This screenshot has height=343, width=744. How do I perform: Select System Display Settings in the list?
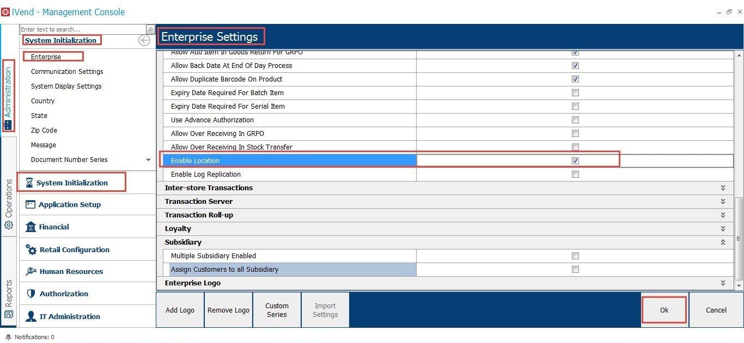tap(66, 86)
